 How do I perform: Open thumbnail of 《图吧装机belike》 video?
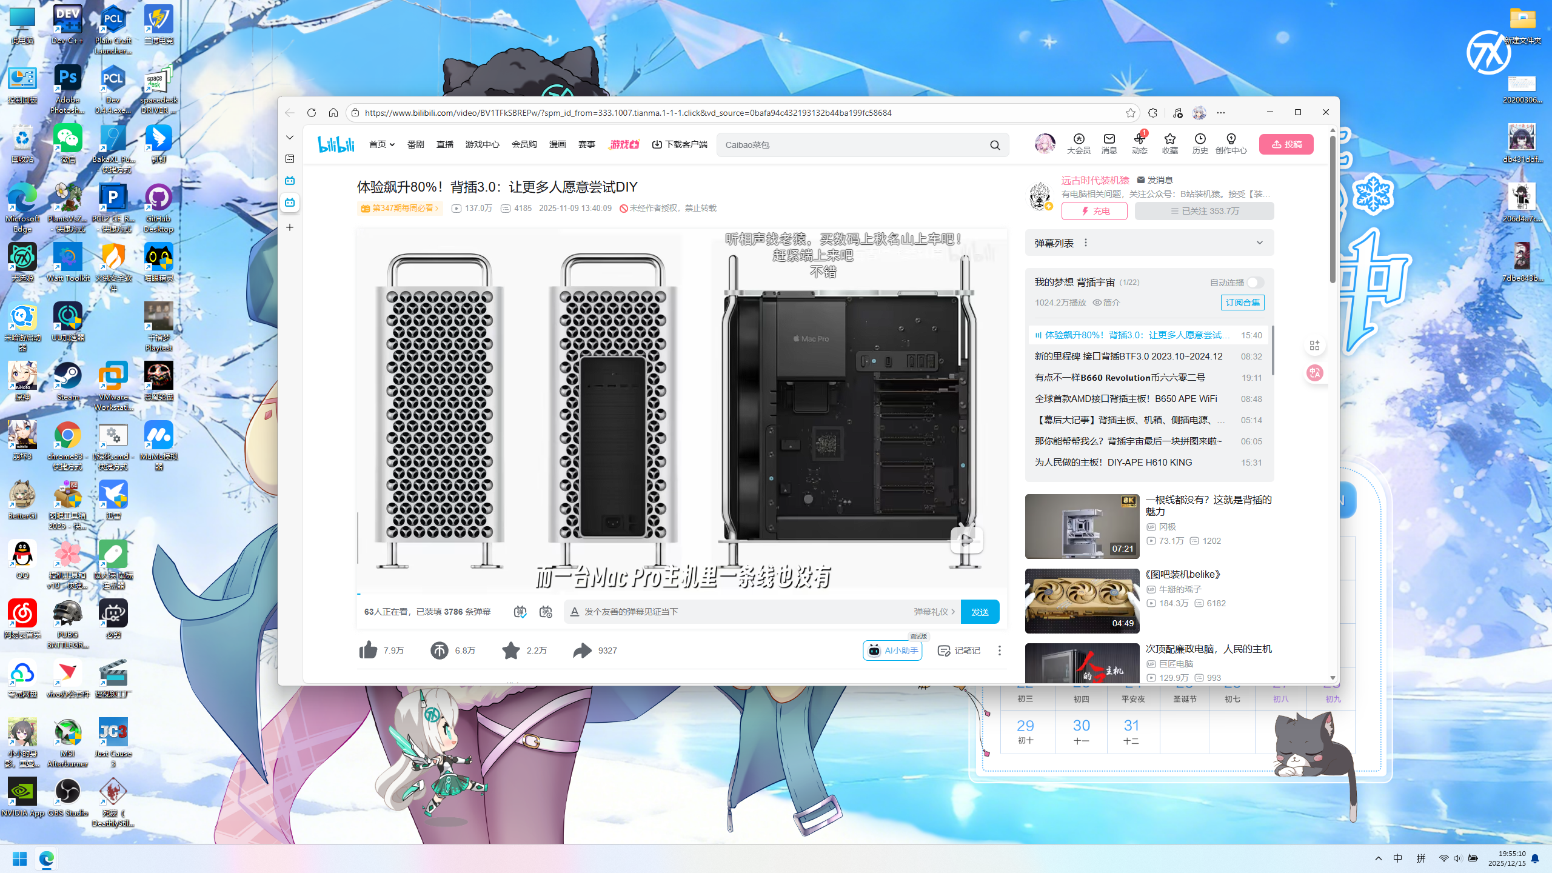click(1082, 601)
